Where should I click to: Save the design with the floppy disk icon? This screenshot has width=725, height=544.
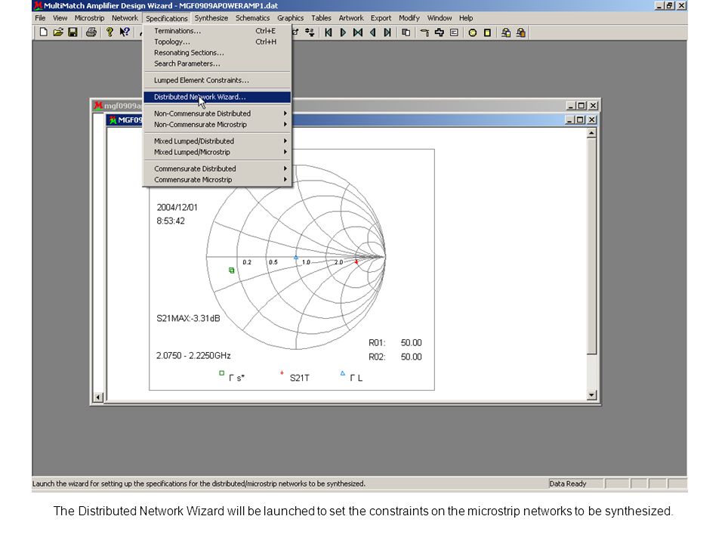click(72, 32)
